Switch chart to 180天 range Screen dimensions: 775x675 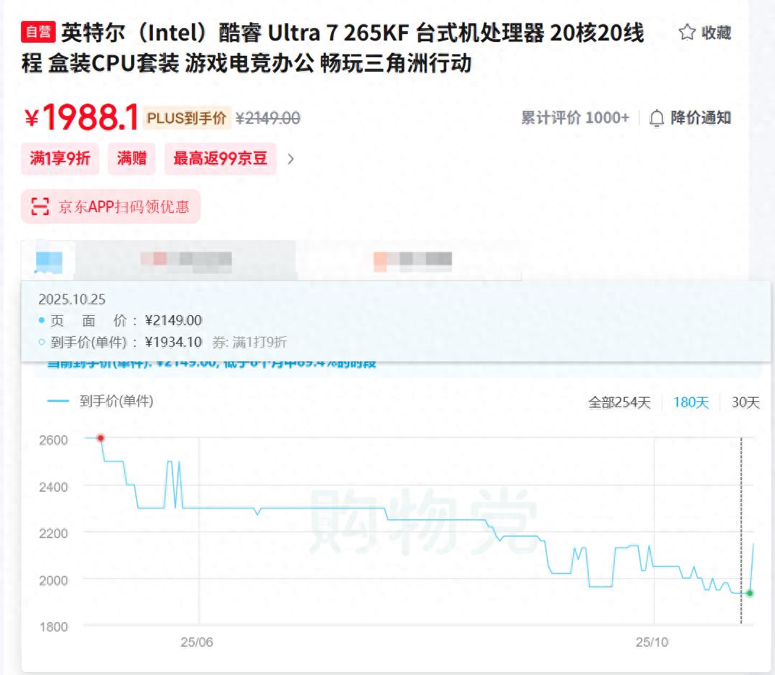[x=691, y=402]
